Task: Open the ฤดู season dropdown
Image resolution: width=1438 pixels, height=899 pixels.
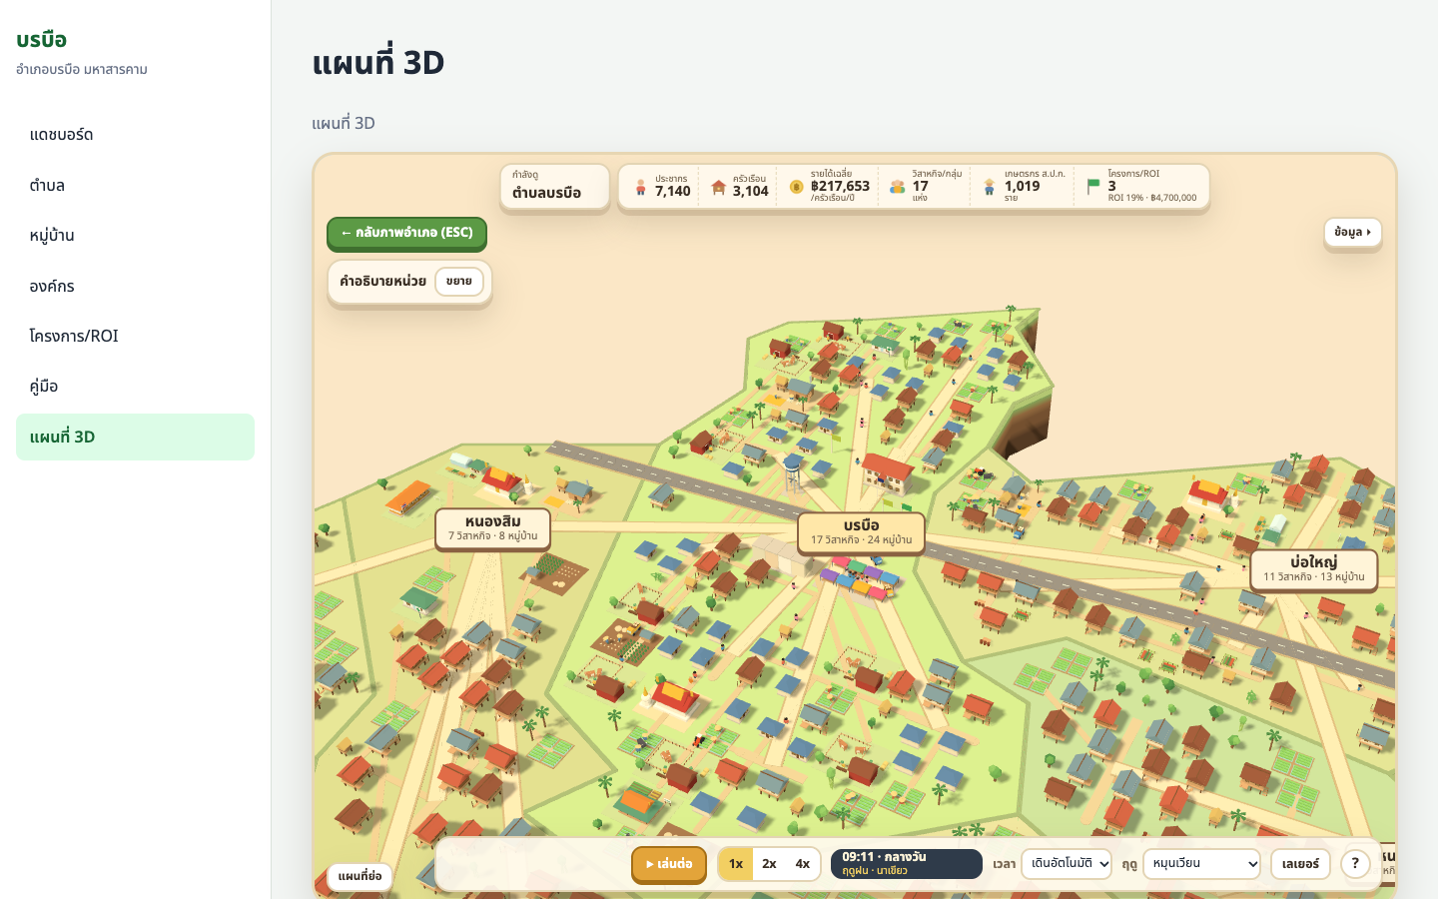Action: tap(1201, 864)
